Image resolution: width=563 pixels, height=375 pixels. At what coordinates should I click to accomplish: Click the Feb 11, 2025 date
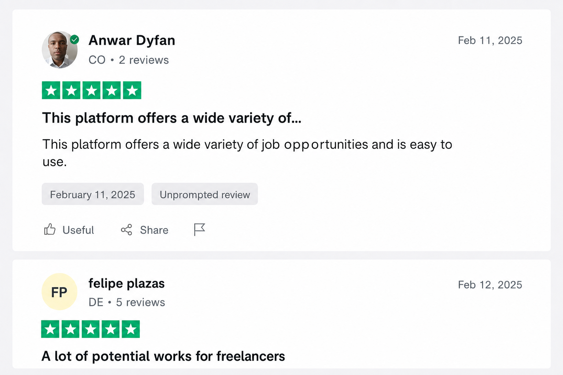coord(490,40)
